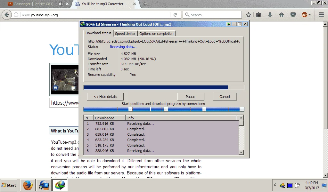The height and width of the screenshot is (192, 328).
Task: Click the blue icon below the date at the taskbar's right end
Action: [x=324, y=185]
